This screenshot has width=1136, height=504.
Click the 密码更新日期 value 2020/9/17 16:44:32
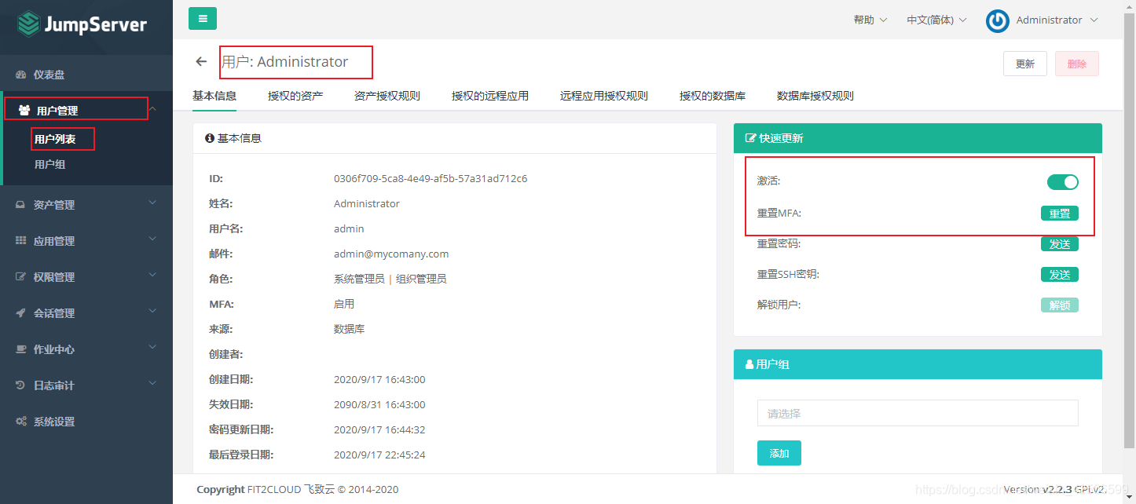379,430
